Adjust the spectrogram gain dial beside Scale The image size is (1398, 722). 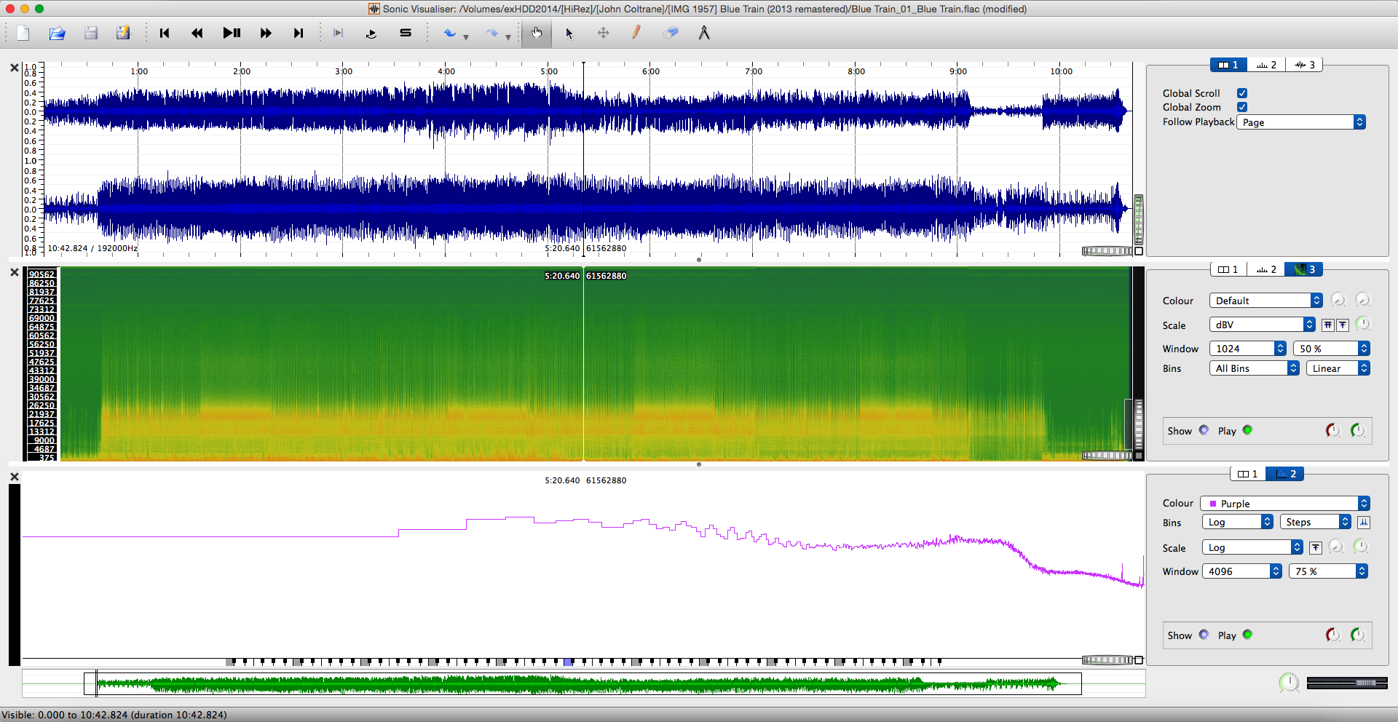click(x=1363, y=325)
